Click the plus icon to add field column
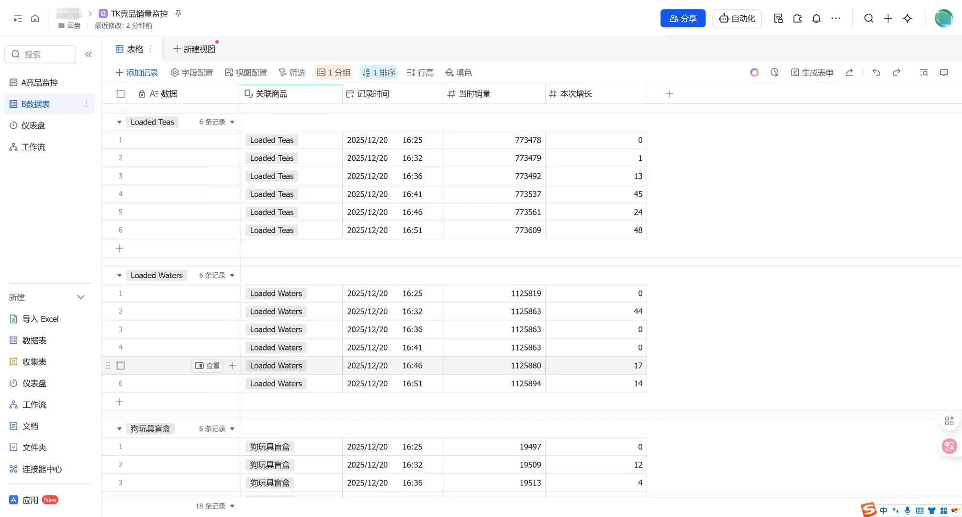This screenshot has height=517, width=962. (x=670, y=94)
